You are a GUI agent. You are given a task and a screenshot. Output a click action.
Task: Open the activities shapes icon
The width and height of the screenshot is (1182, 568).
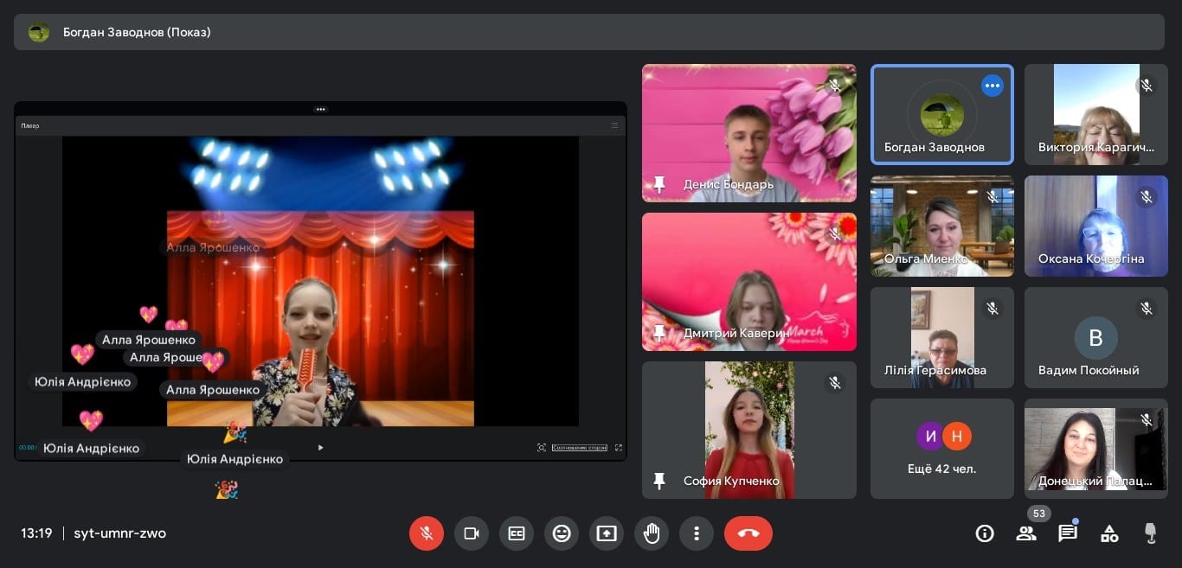[1109, 533]
